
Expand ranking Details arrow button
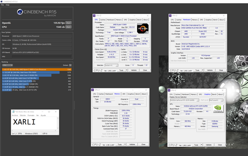pos(70,65)
